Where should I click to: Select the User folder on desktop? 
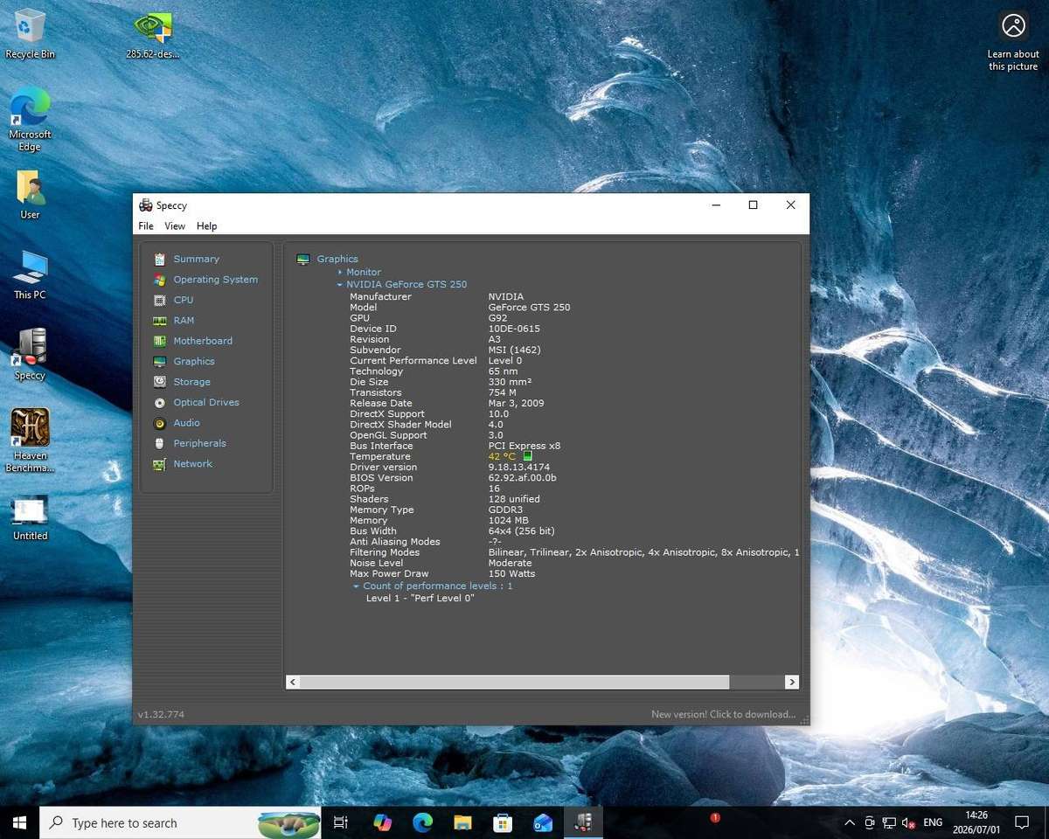[30, 195]
